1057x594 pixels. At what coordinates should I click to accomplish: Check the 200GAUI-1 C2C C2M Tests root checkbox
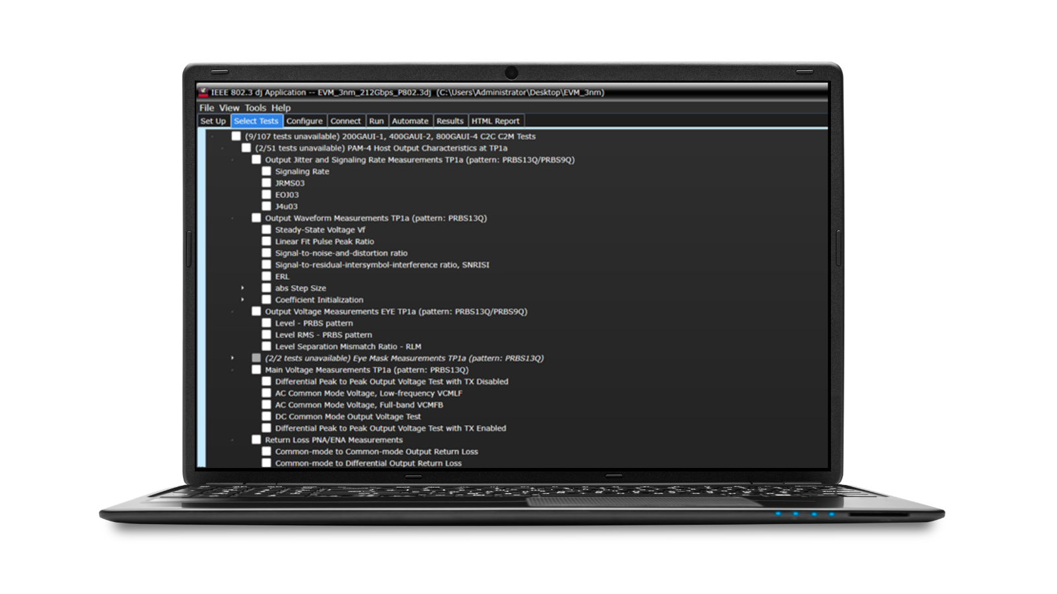(236, 136)
